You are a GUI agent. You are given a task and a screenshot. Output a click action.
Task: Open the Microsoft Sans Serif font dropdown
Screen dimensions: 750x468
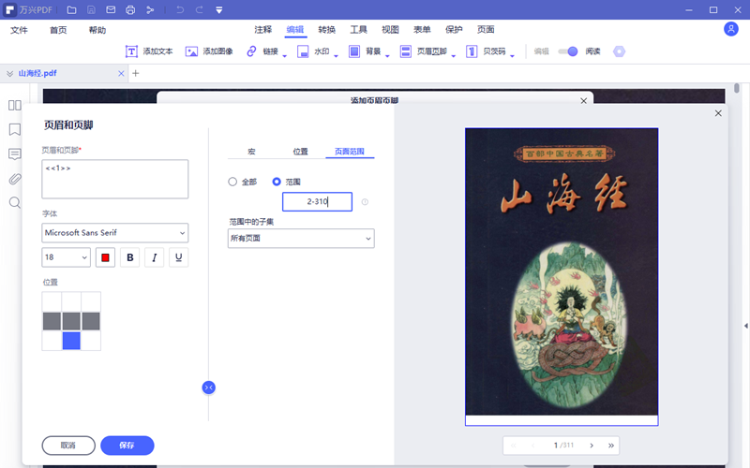coord(114,232)
